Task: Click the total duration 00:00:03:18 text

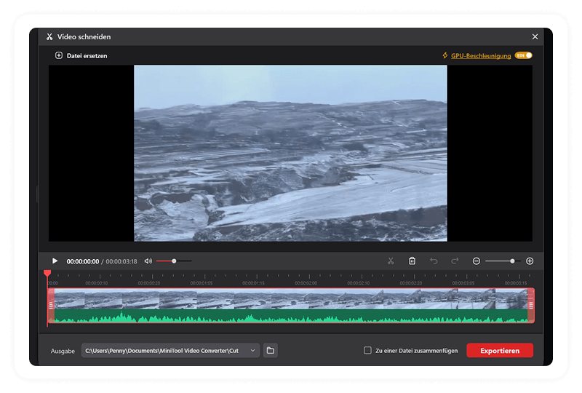Action: [121, 261]
